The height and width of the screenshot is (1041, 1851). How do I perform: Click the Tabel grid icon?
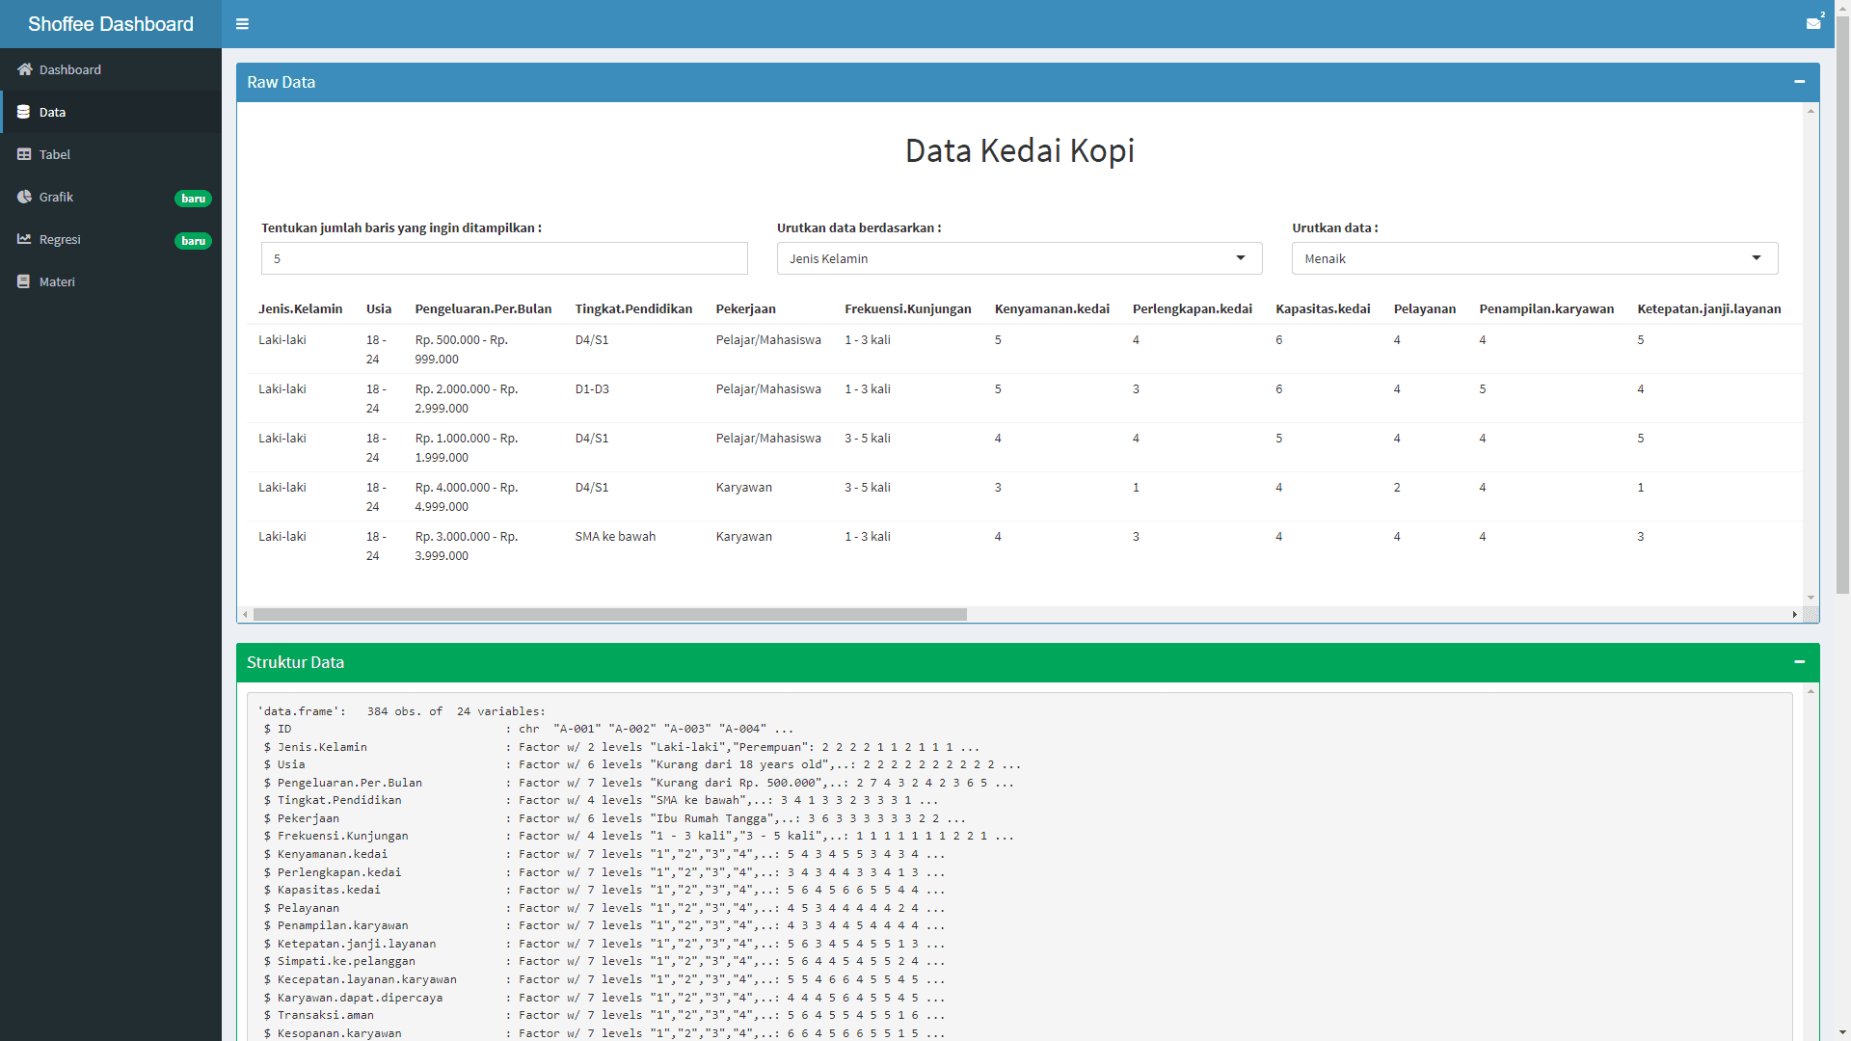coord(24,154)
